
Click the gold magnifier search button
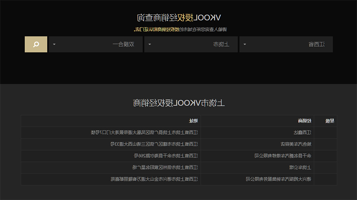point(36,44)
